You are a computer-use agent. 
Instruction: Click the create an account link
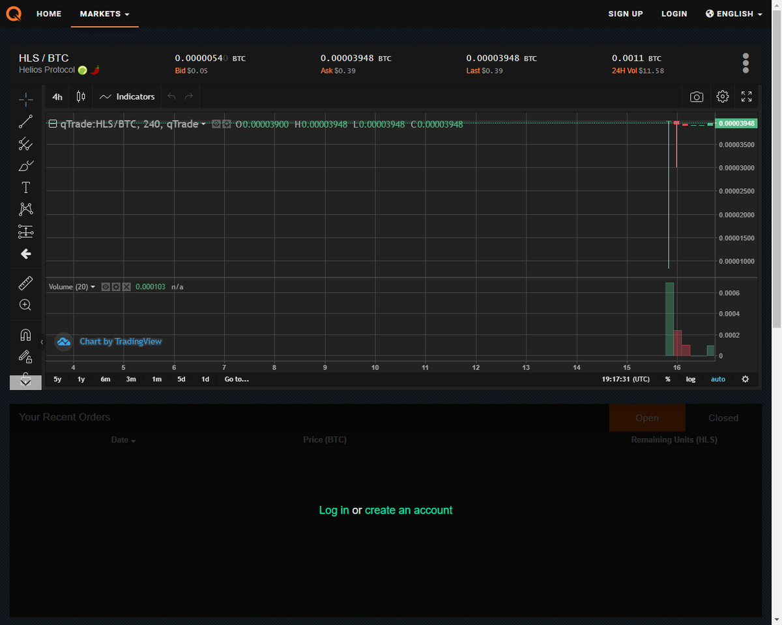pos(409,510)
